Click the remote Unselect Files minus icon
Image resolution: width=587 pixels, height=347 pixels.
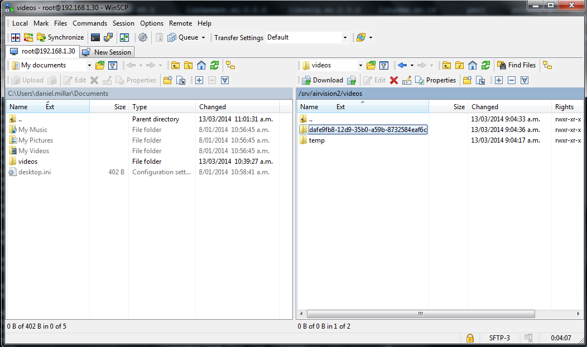(512, 80)
